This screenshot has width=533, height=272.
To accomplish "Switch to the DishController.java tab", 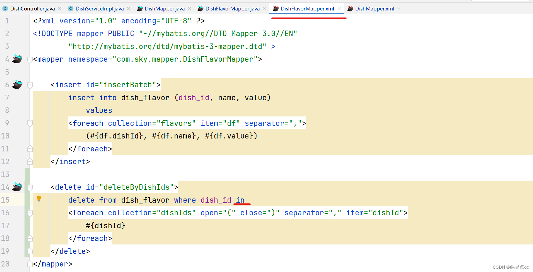I will point(32,9).
